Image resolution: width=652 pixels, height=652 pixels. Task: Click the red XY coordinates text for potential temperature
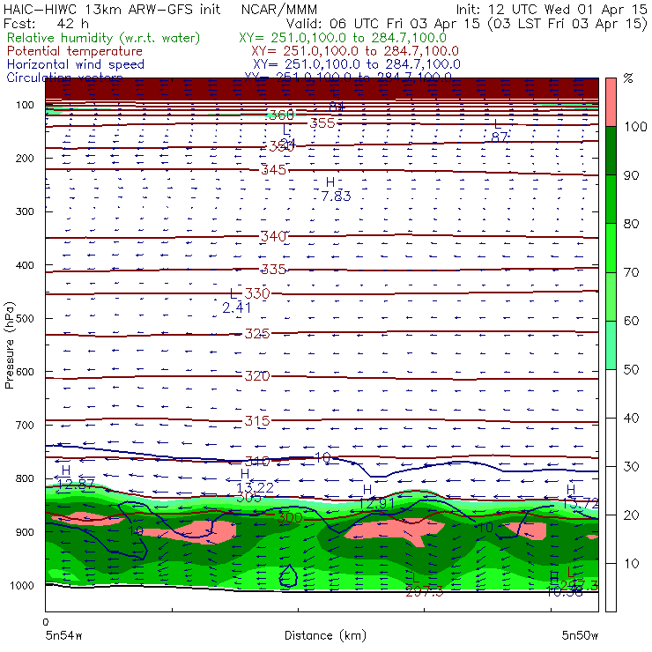[x=355, y=52]
